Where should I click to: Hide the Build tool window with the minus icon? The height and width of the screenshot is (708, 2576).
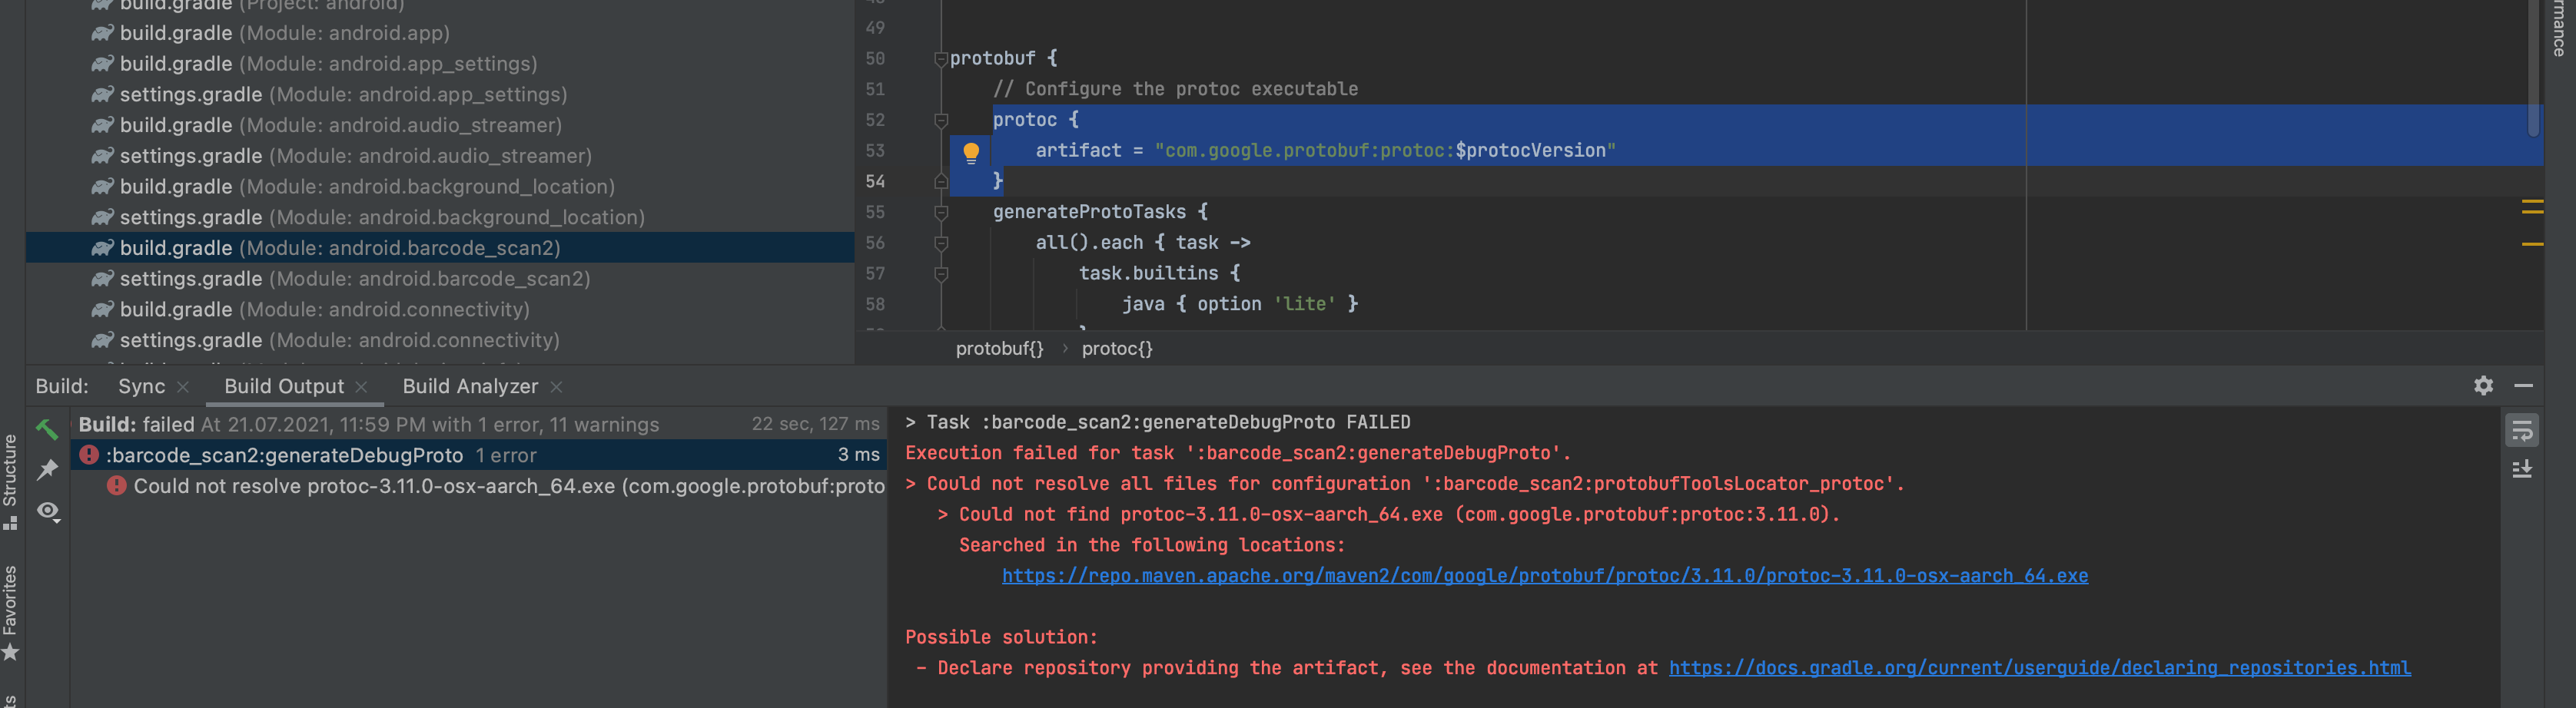[2523, 385]
